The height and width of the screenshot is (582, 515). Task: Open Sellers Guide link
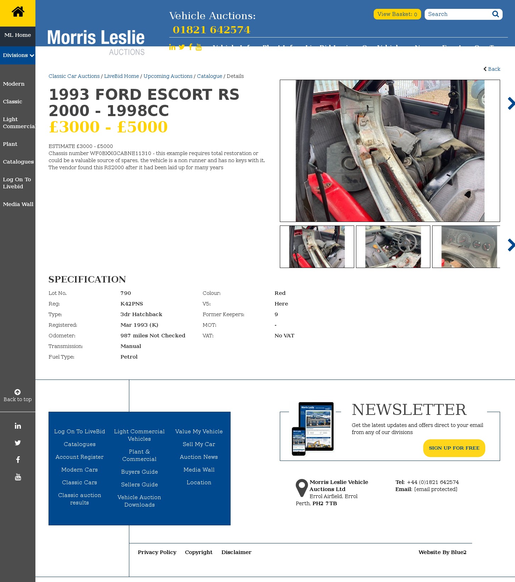[x=140, y=485]
